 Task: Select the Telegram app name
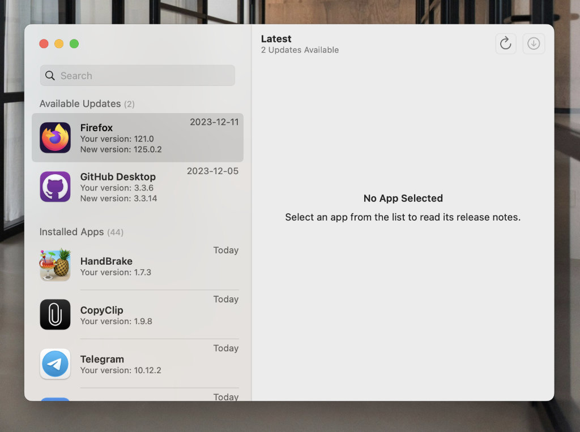(102, 359)
